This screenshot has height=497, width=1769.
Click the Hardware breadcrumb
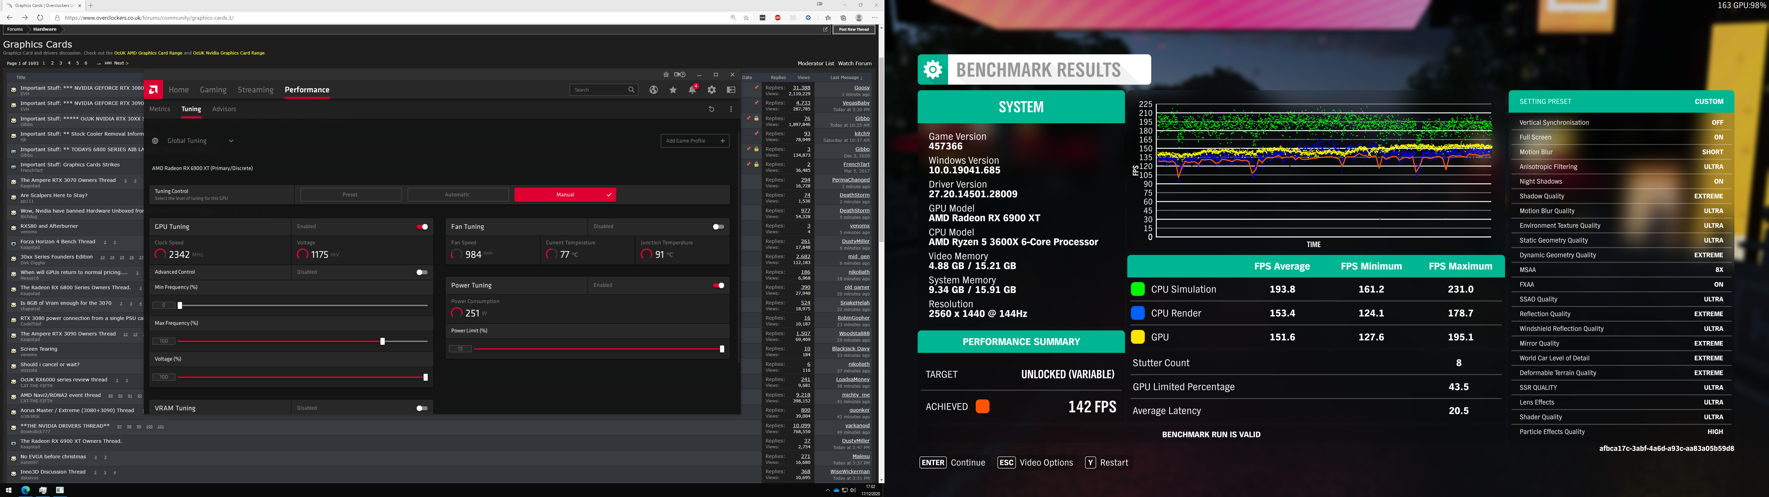click(45, 30)
